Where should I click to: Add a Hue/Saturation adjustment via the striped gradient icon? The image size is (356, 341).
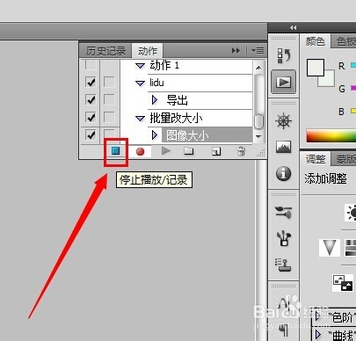click(x=351, y=248)
